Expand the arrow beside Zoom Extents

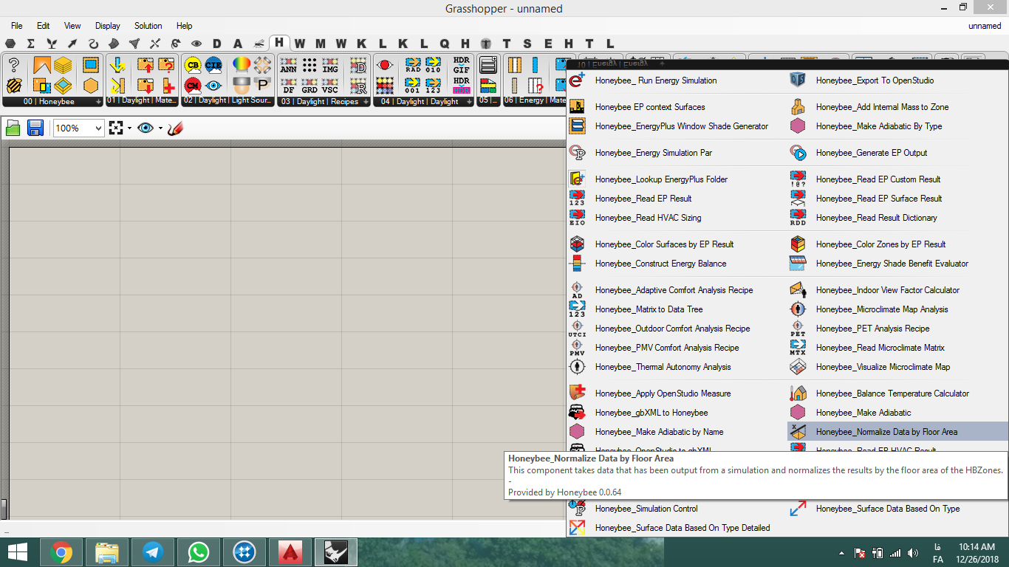point(129,128)
